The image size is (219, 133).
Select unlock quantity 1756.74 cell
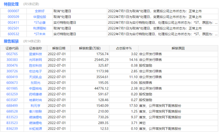click(90, 54)
